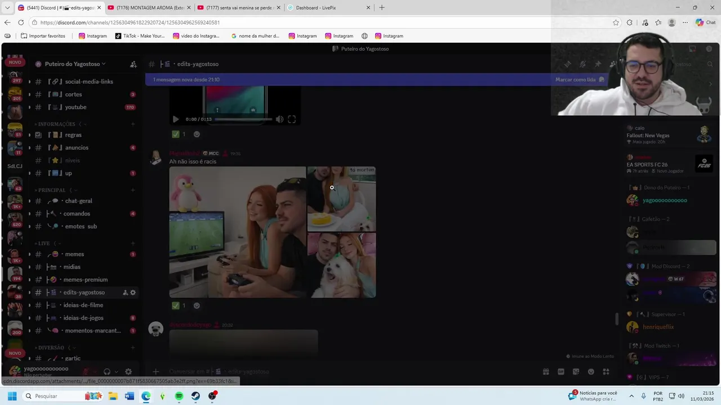The width and height of the screenshot is (721, 405).
Task: Add reaction smiley below the video message
Action: [x=197, y=134]
